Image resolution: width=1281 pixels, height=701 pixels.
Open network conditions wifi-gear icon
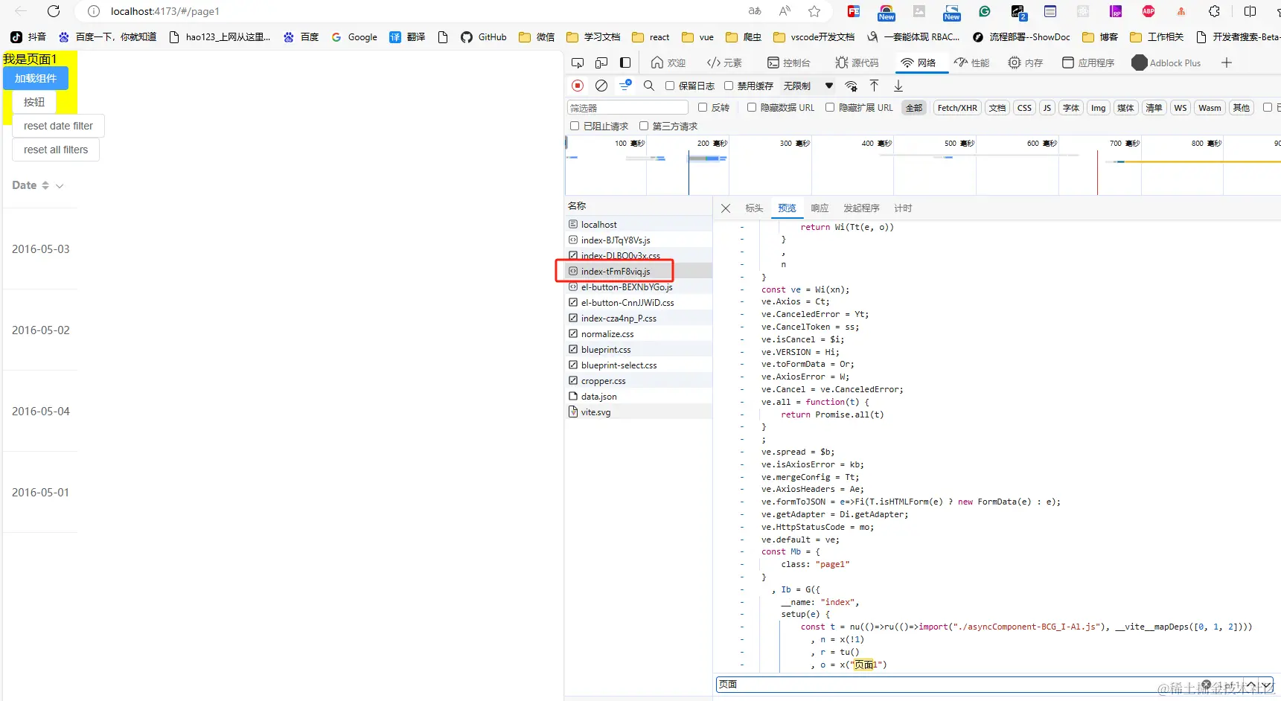pos(852,86)
